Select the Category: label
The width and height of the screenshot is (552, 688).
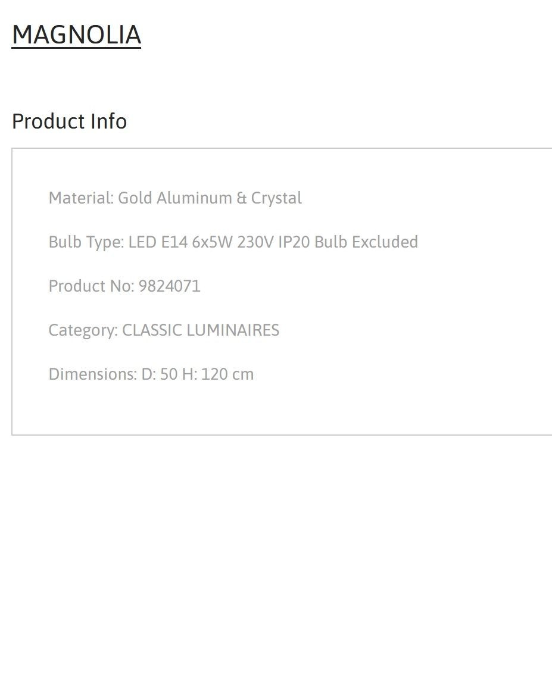(x=83, y=330)
